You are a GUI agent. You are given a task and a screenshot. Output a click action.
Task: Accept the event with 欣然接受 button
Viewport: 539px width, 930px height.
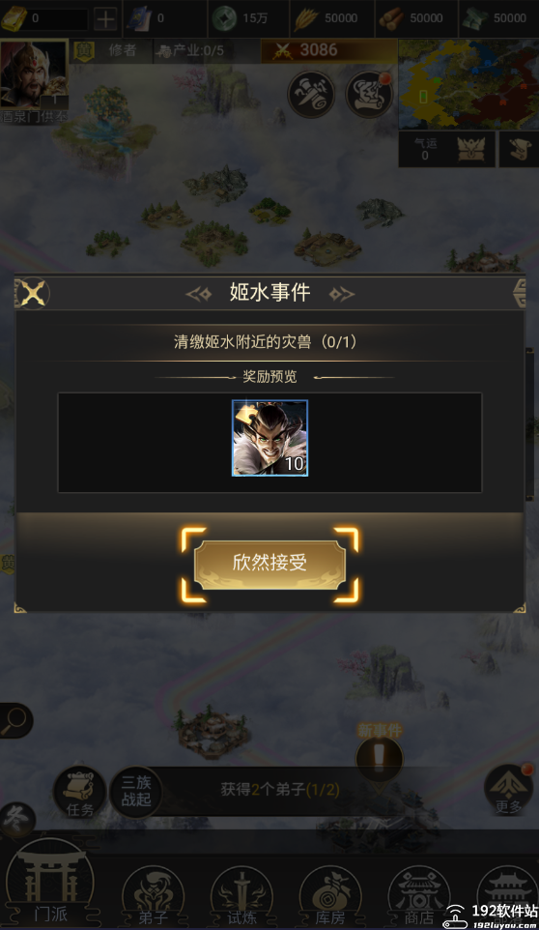pos(269,564)
